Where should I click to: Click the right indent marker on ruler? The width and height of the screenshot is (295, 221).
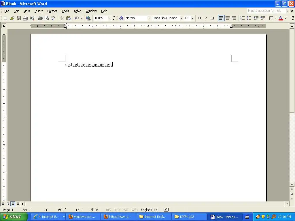[231, 26]
